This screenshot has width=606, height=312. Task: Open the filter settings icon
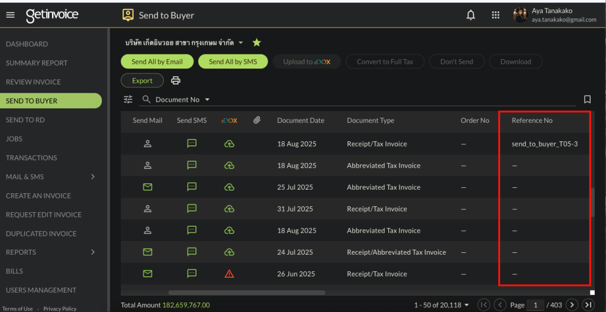coord(128,100)
